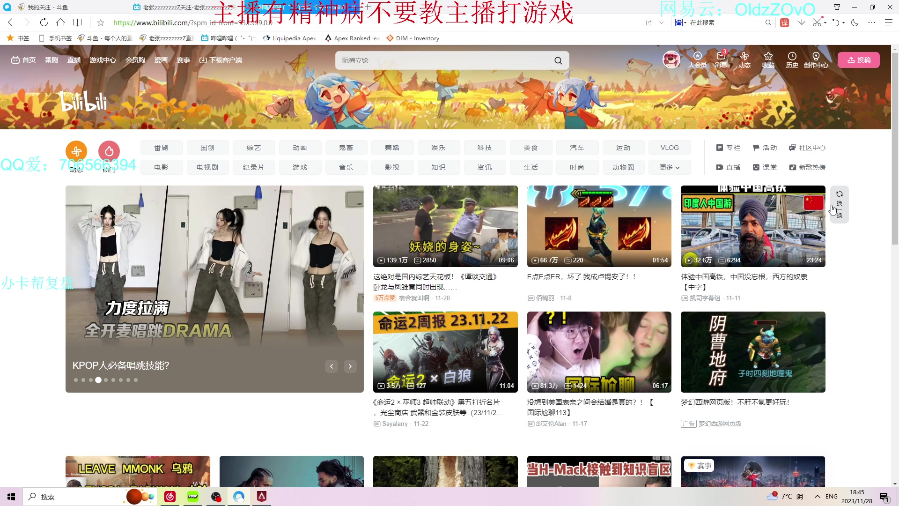Open 直播 in top navigation
The width and height of the screenshot is (899, 506).
point(74,60)
